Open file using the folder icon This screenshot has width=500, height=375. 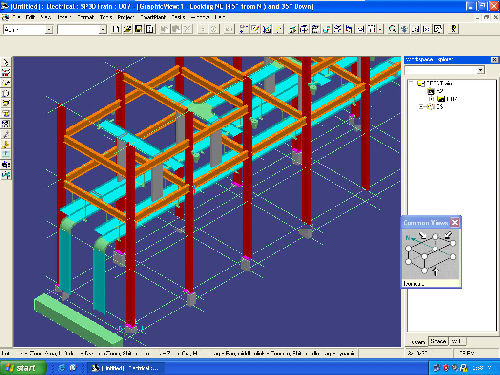pos(127,29)
